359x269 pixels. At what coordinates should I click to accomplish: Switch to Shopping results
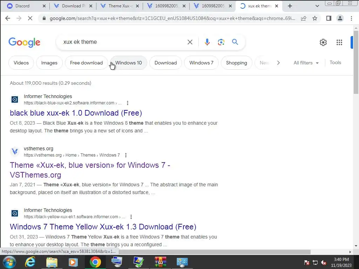click(x=237, y=63)
